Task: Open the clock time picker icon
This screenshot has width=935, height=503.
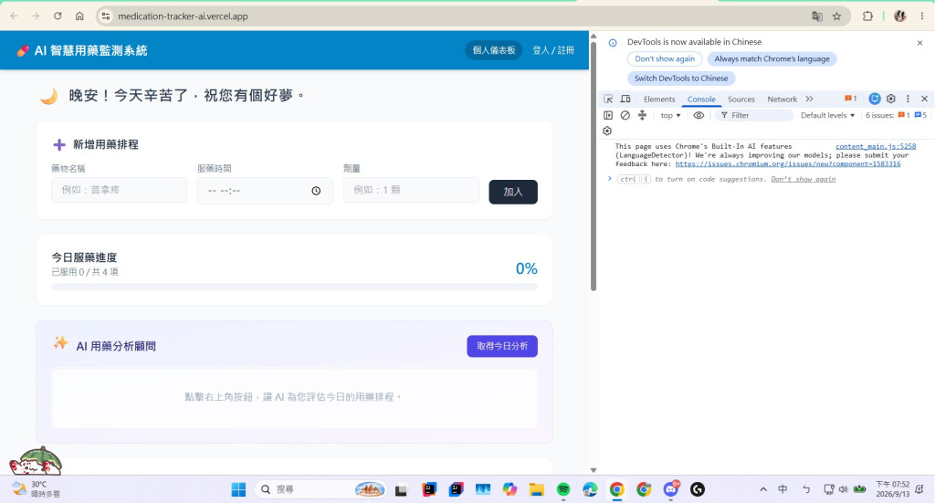Action: point(316,191)
